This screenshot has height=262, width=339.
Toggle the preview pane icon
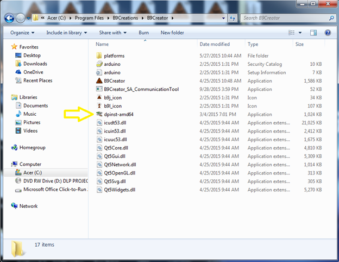(x=313, y=33)
